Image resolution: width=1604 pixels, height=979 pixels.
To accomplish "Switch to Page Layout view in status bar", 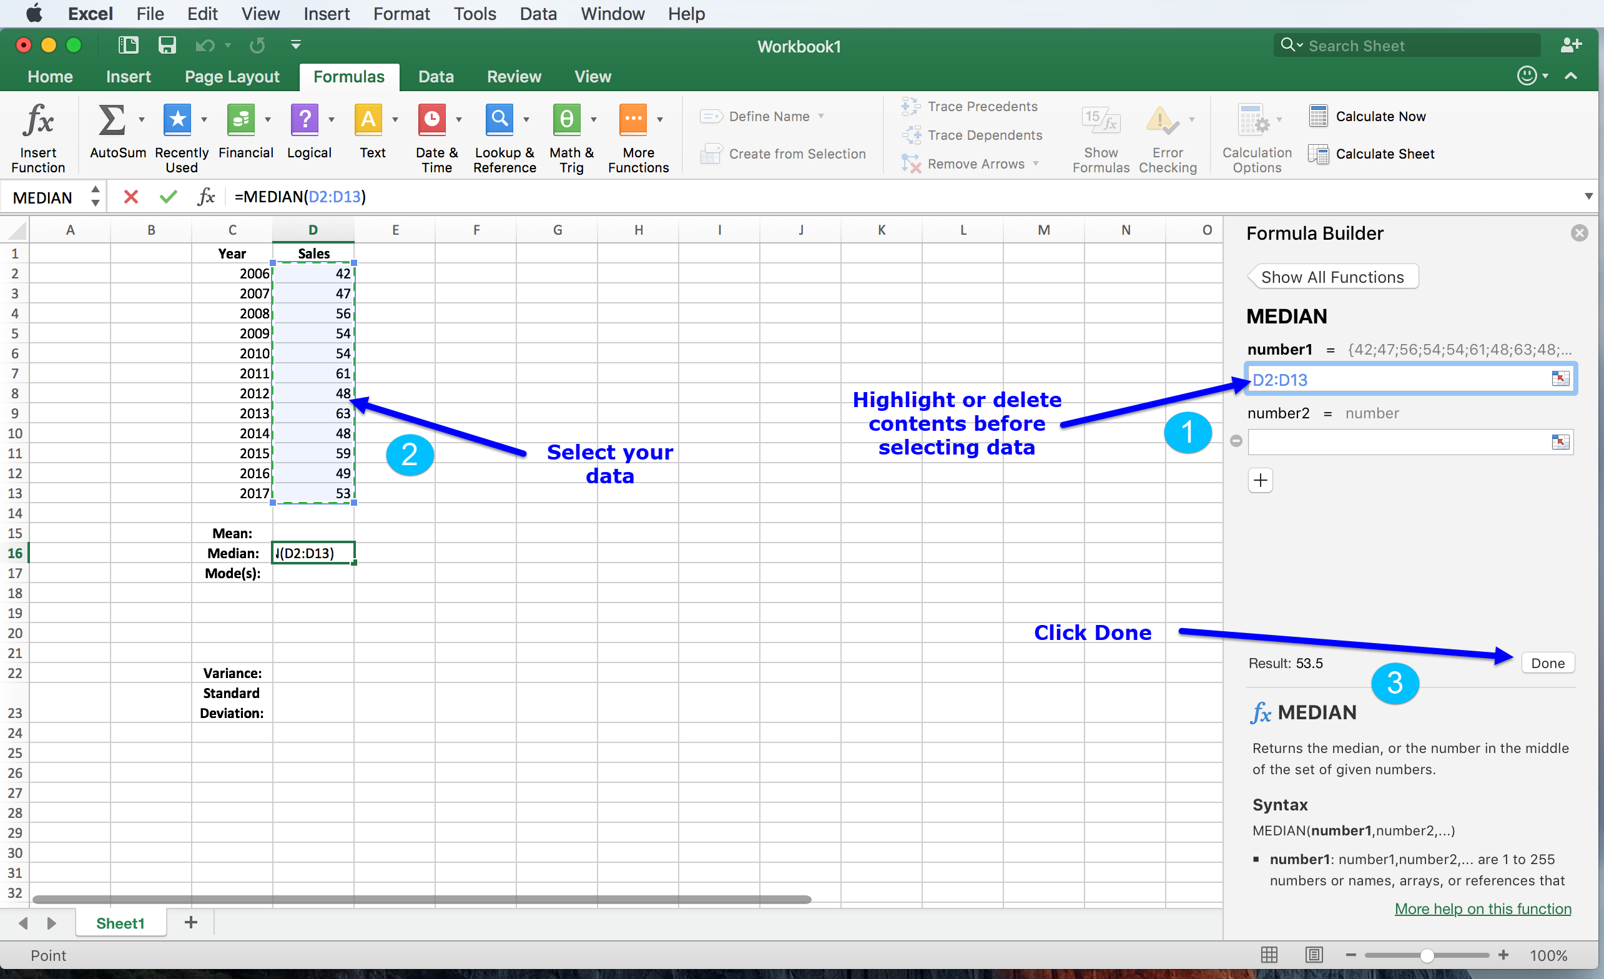I will coord(1314,955).
